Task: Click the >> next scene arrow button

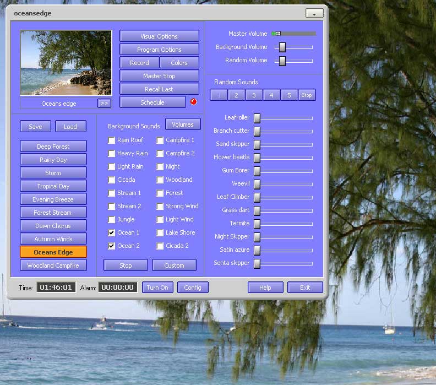Action: click(104, 103)
